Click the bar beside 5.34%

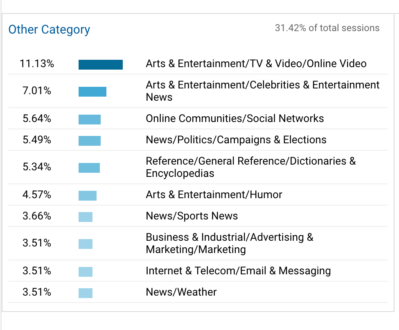click(x=89, y=168)
